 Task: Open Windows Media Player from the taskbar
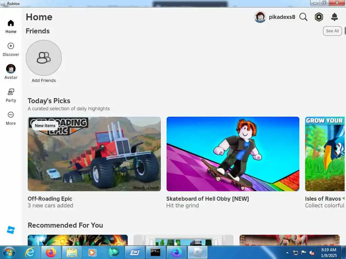92,252
